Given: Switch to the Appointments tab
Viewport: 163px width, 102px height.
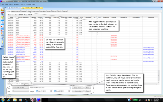Looking at the screenshot, I should click(x=15, y=11).
